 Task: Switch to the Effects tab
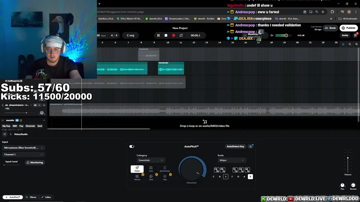click(x=31, y=197)
